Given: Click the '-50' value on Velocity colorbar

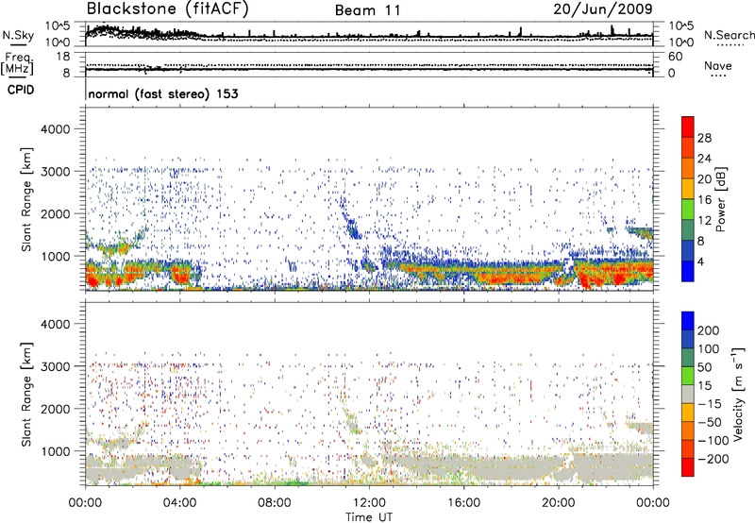Looking at the screenshot, I should tap(710, 422).
